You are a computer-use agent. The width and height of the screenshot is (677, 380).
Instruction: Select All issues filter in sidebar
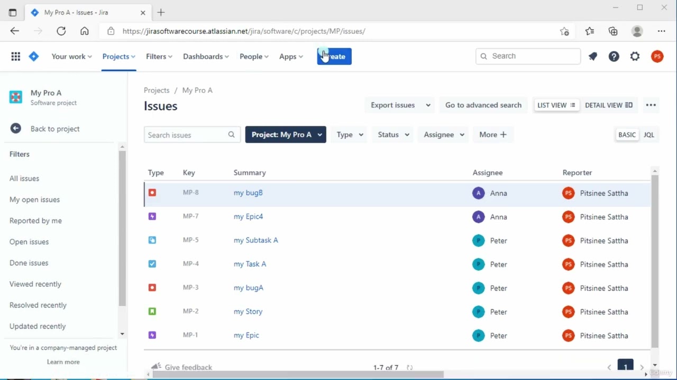[x=24, y=178]
